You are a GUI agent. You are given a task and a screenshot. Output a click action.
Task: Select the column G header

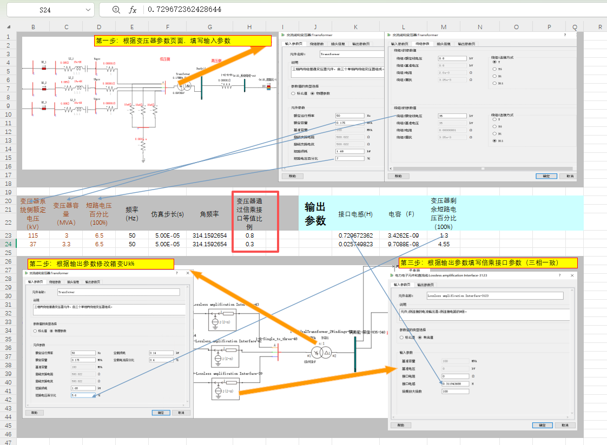(x=209, y=27)
